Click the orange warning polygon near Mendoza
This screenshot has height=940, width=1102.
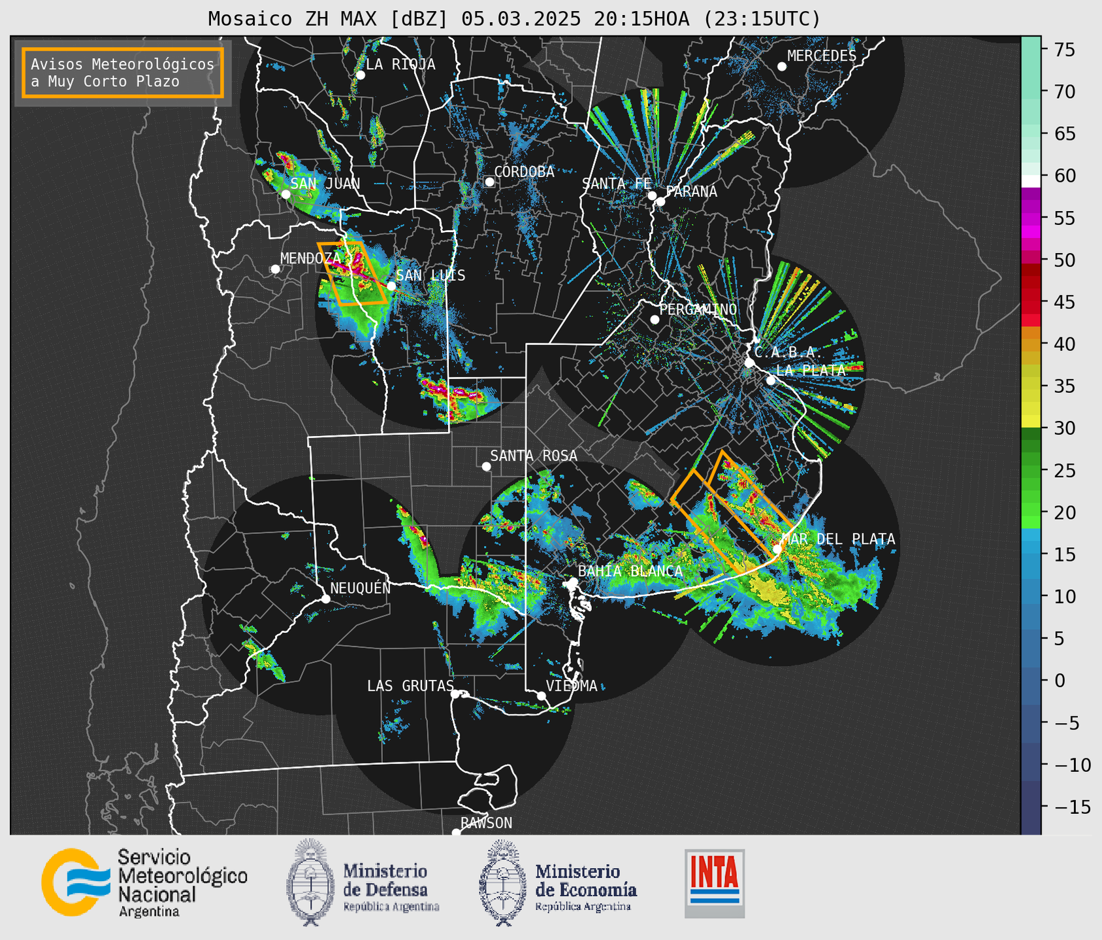pos(351,274)
